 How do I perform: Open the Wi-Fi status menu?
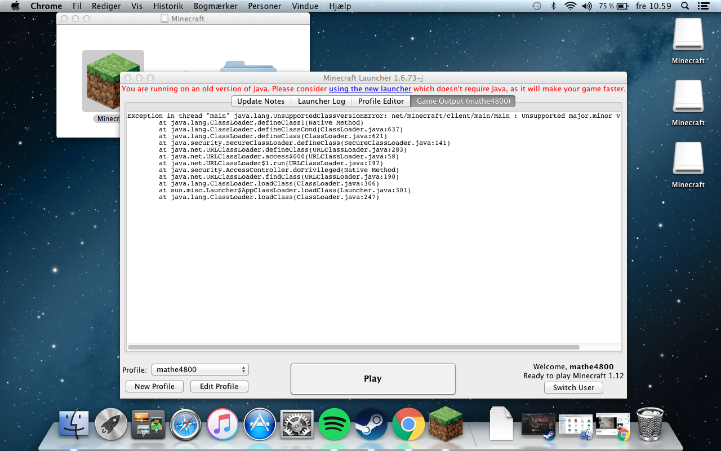click(570, 6)
